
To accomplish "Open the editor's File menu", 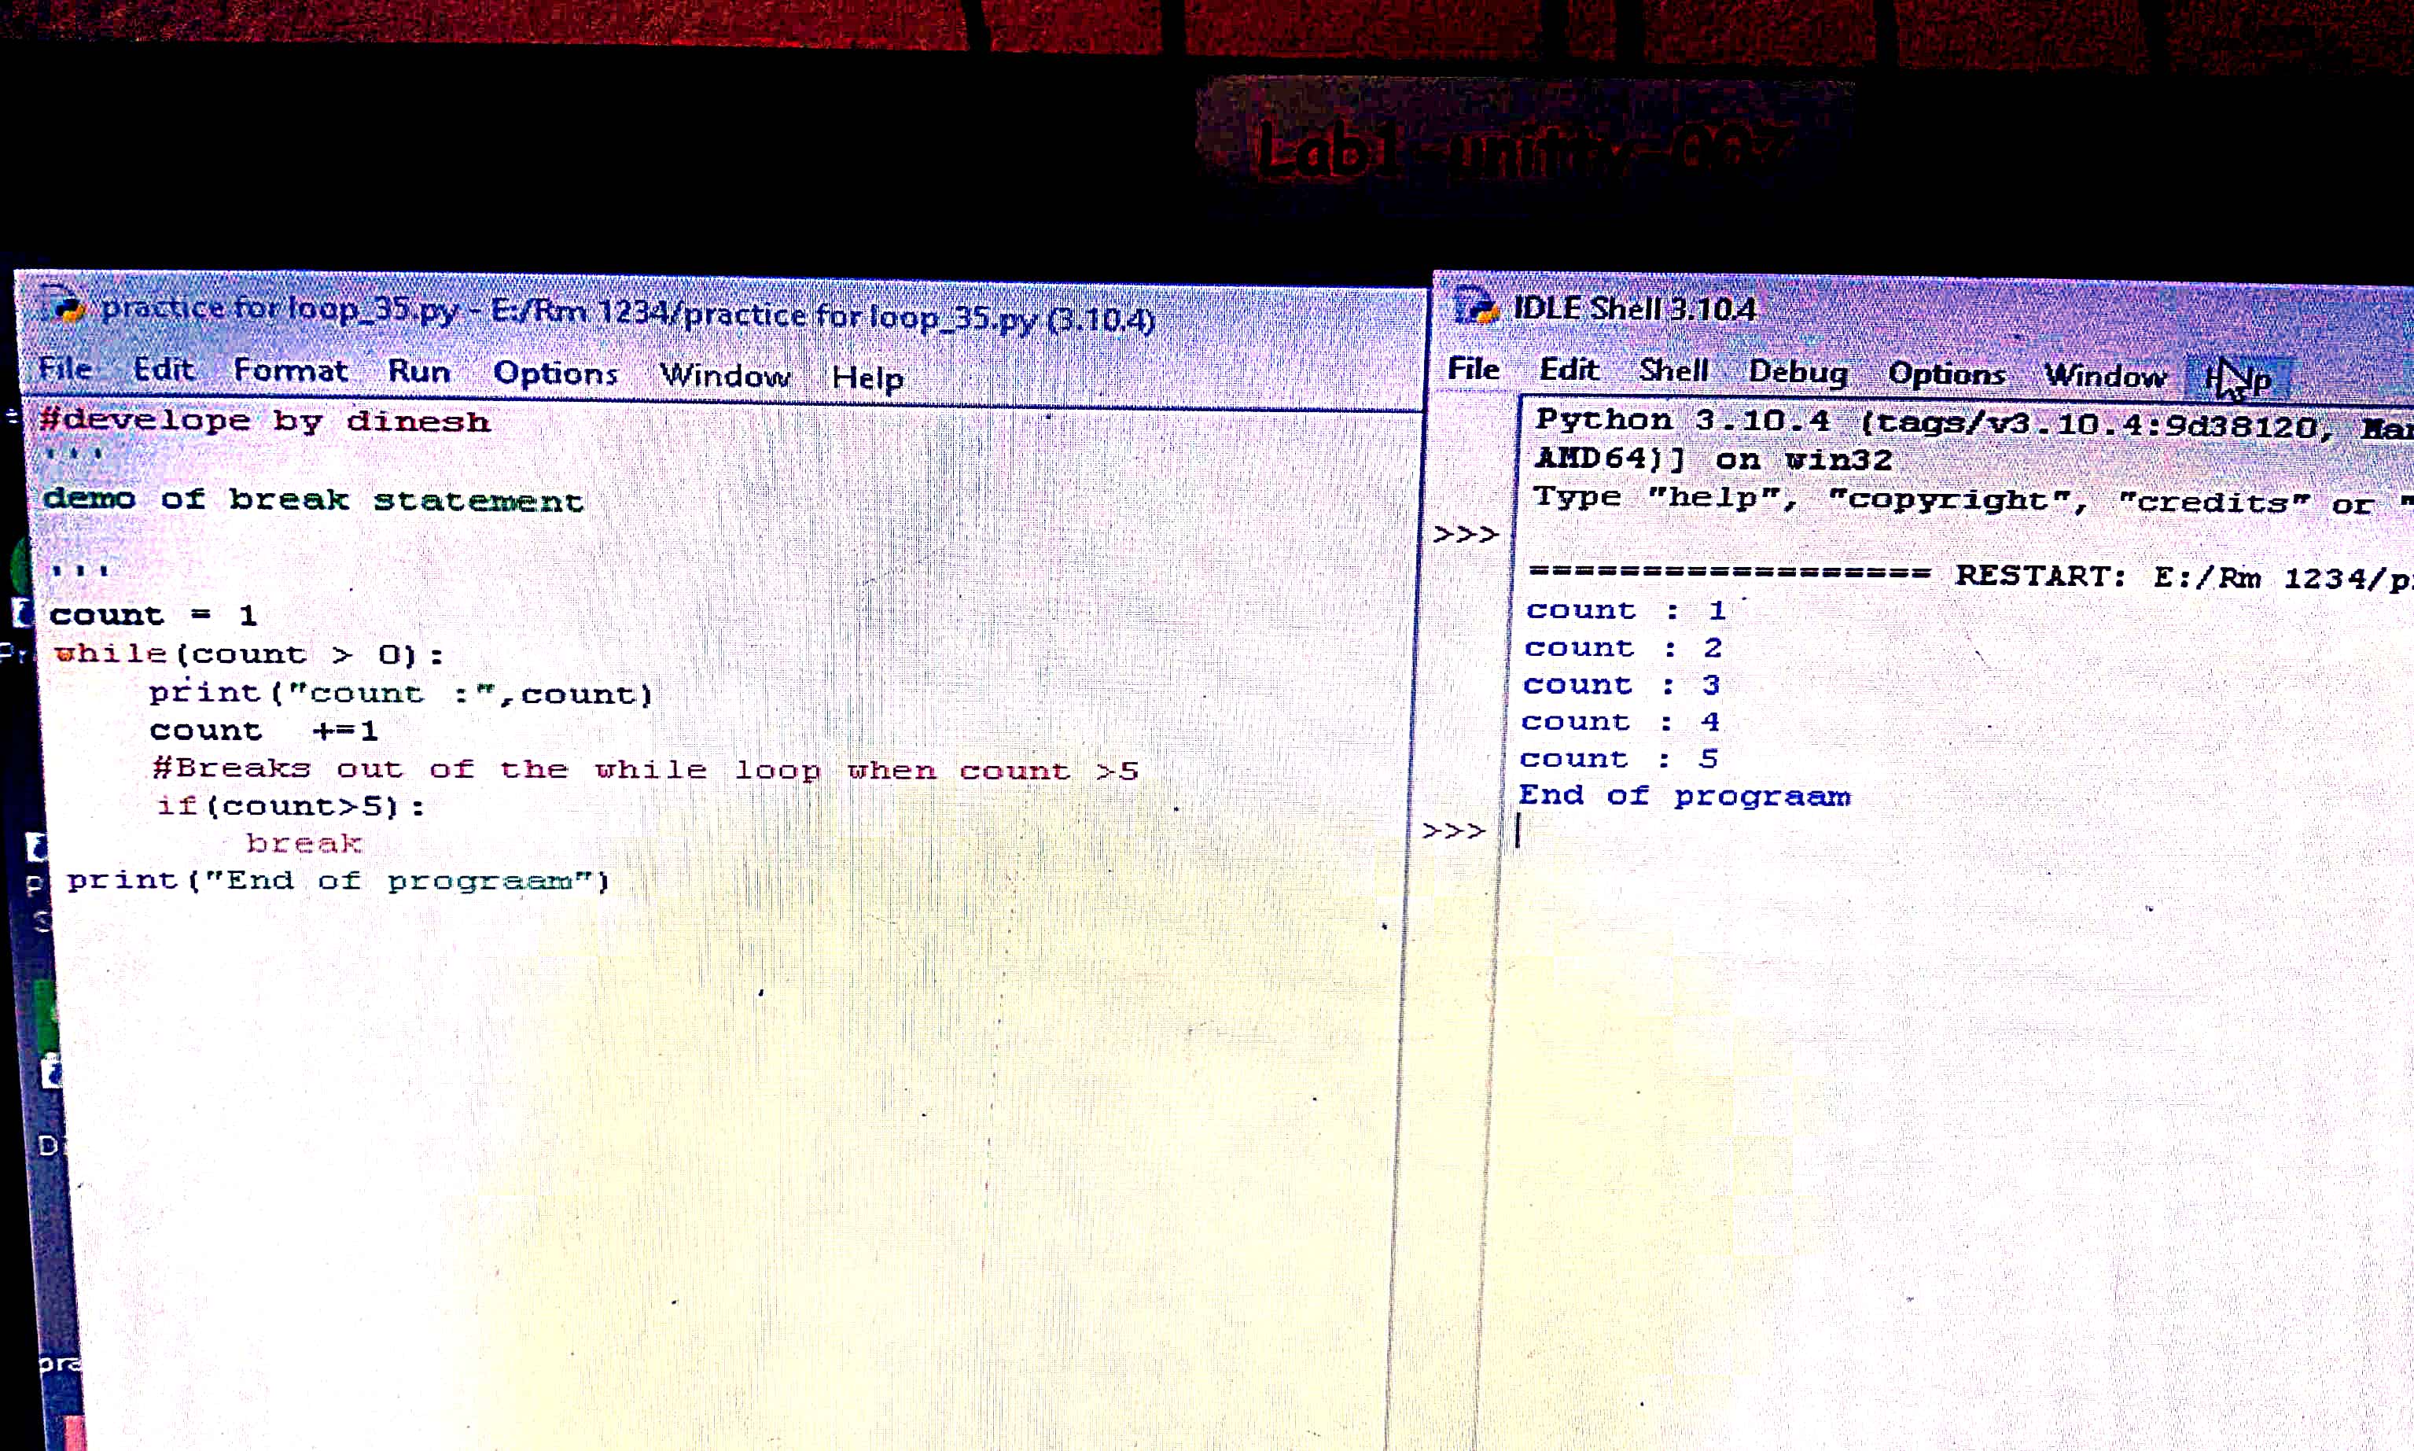I will coord(64,369).
